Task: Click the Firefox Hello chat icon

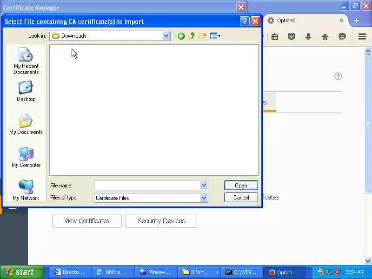Action: pyautogui.click(x=342, y=36)
